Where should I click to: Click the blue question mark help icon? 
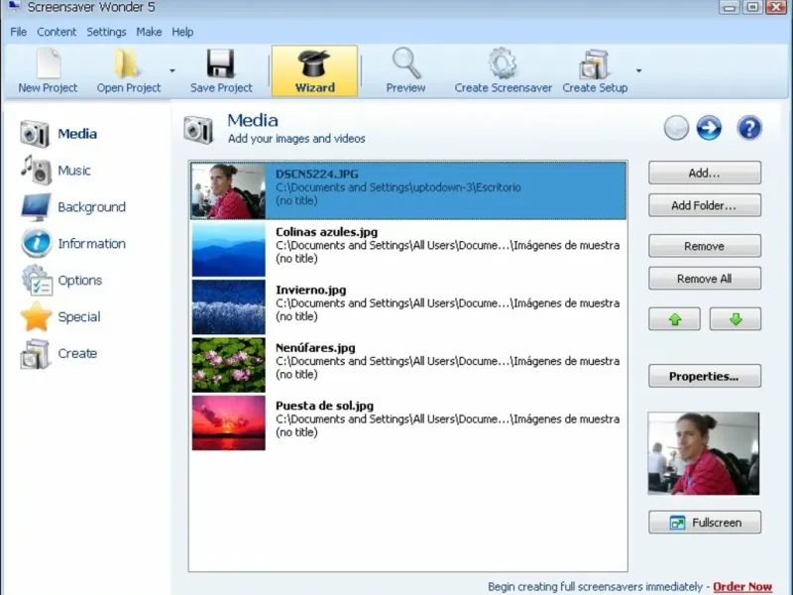749,128
